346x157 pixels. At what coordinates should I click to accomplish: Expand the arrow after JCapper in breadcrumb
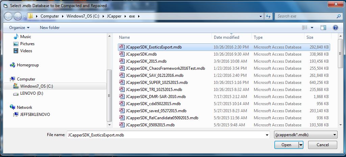[x=125, y=16]
